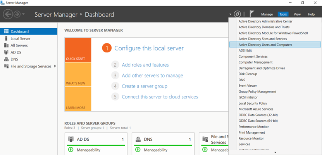Click the Local Server icon in sidebar
The width and height of the screenshot is (322, 155).
[x=6, y=38]
